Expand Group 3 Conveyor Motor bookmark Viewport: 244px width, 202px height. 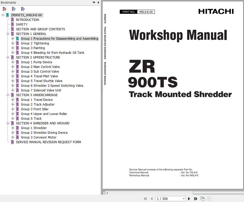(x=13, y=137)
